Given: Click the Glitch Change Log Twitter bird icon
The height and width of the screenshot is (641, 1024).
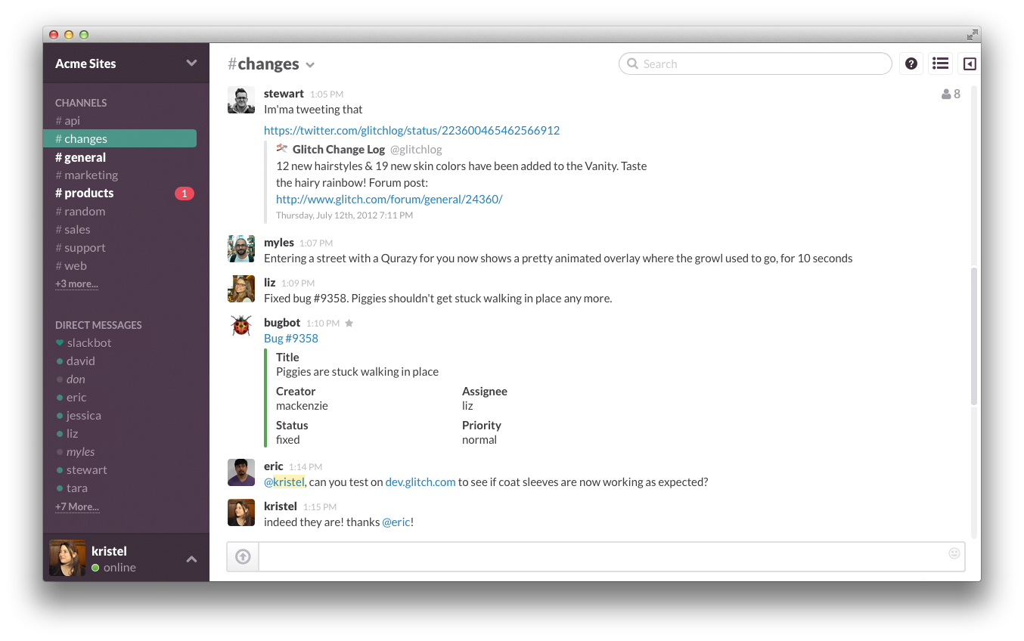Looking at the screenshot, I should (x=281, y=149).
